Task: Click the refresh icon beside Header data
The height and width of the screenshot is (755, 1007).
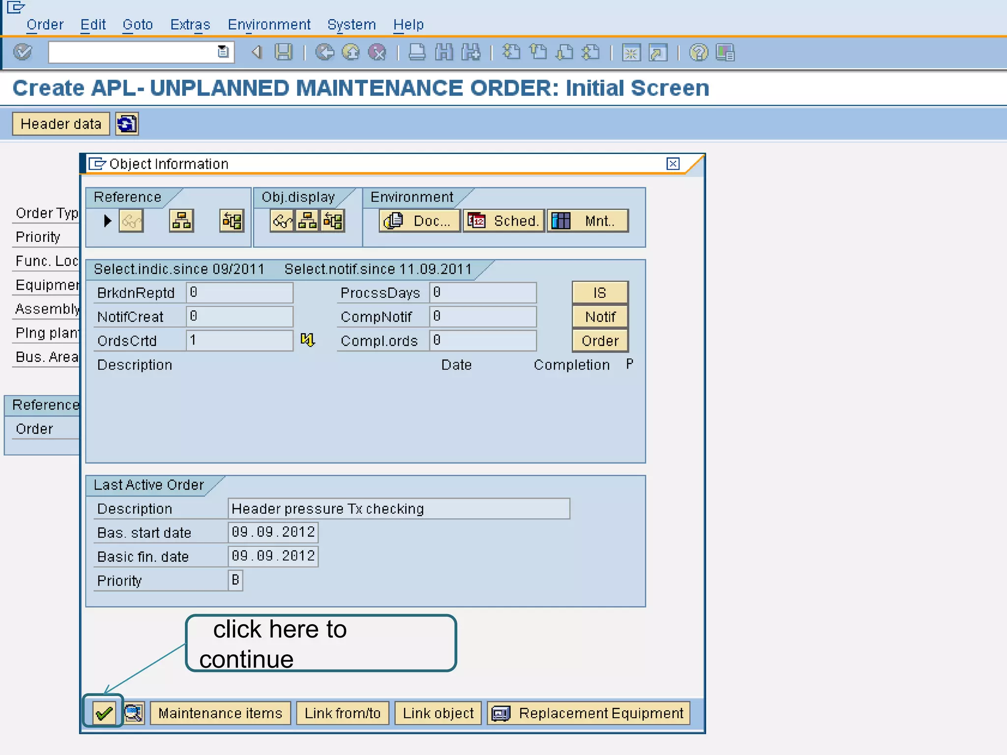Action: [127, 123]
